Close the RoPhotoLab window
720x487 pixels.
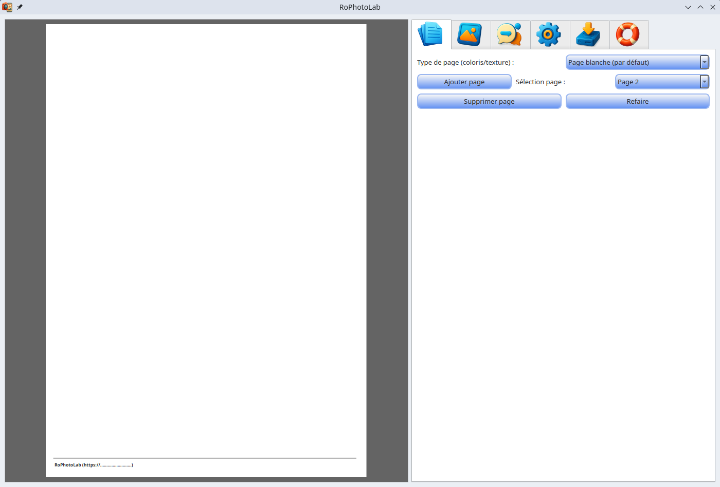pyautogui.click(x=713, y=7)
